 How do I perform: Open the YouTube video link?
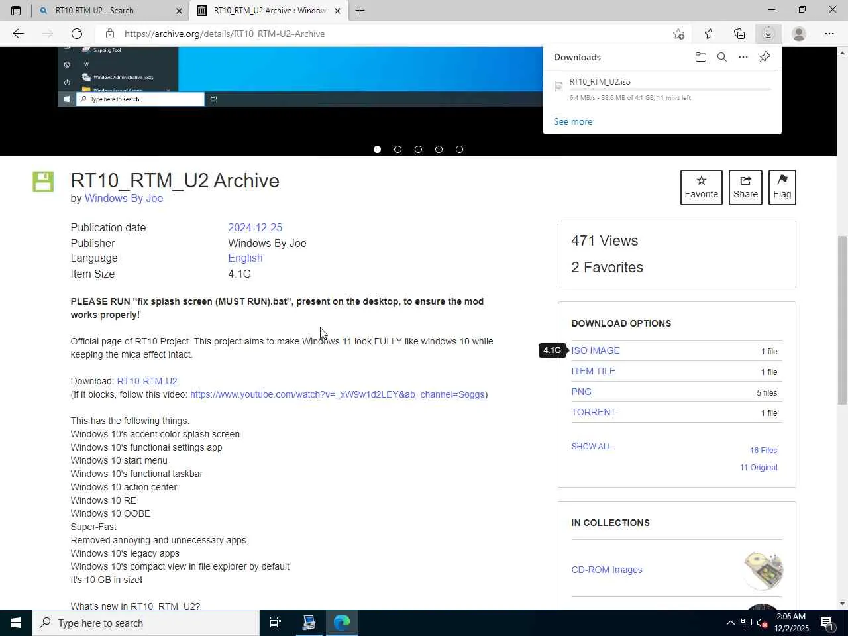(337, 394)
